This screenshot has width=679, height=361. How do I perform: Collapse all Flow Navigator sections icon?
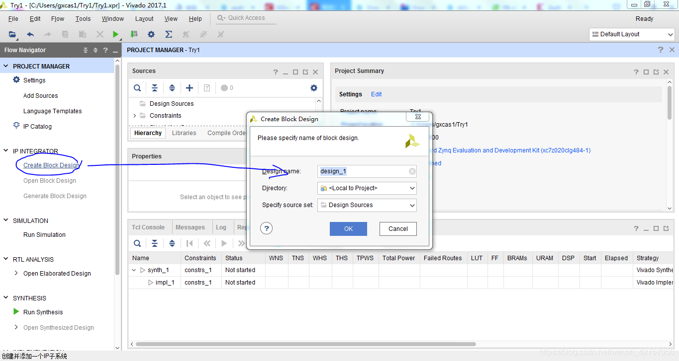[x=86, y=50]
